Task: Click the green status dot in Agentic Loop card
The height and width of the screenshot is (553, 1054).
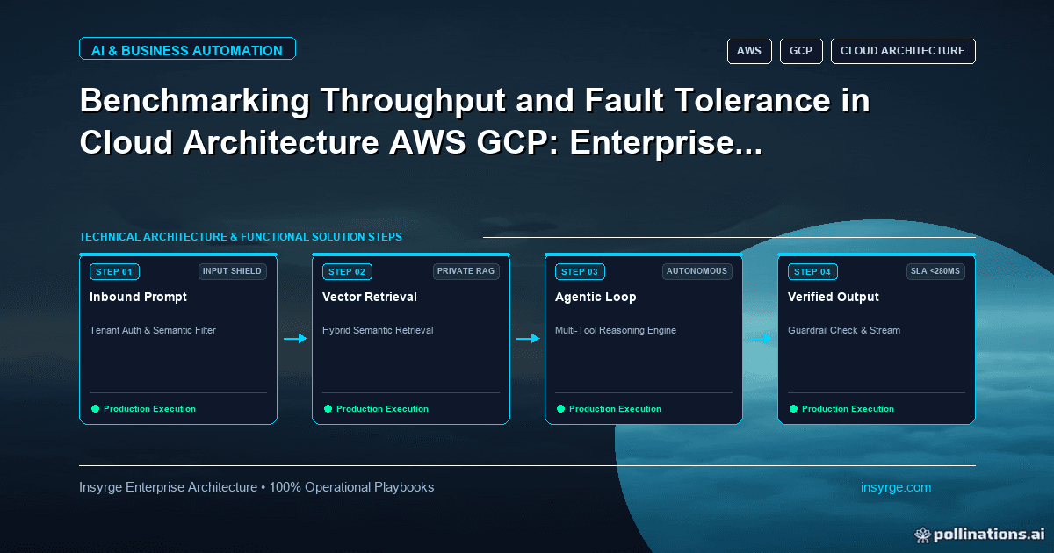Action: (x=560, y=408)
